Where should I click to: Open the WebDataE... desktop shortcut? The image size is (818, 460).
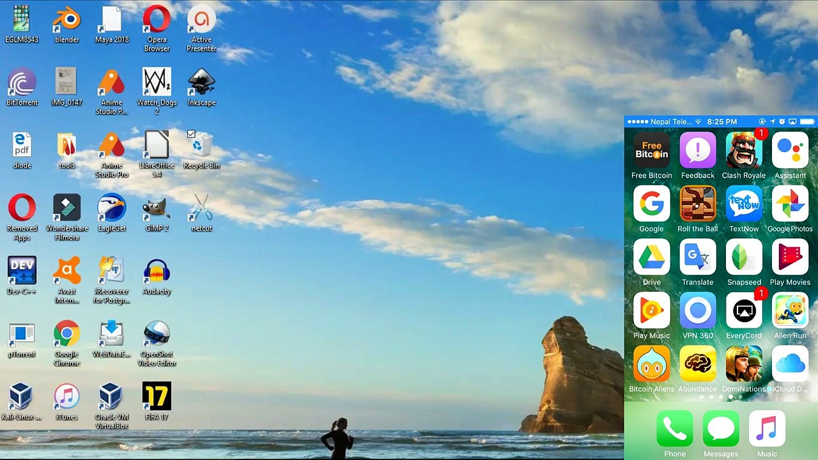coord(112,334)
